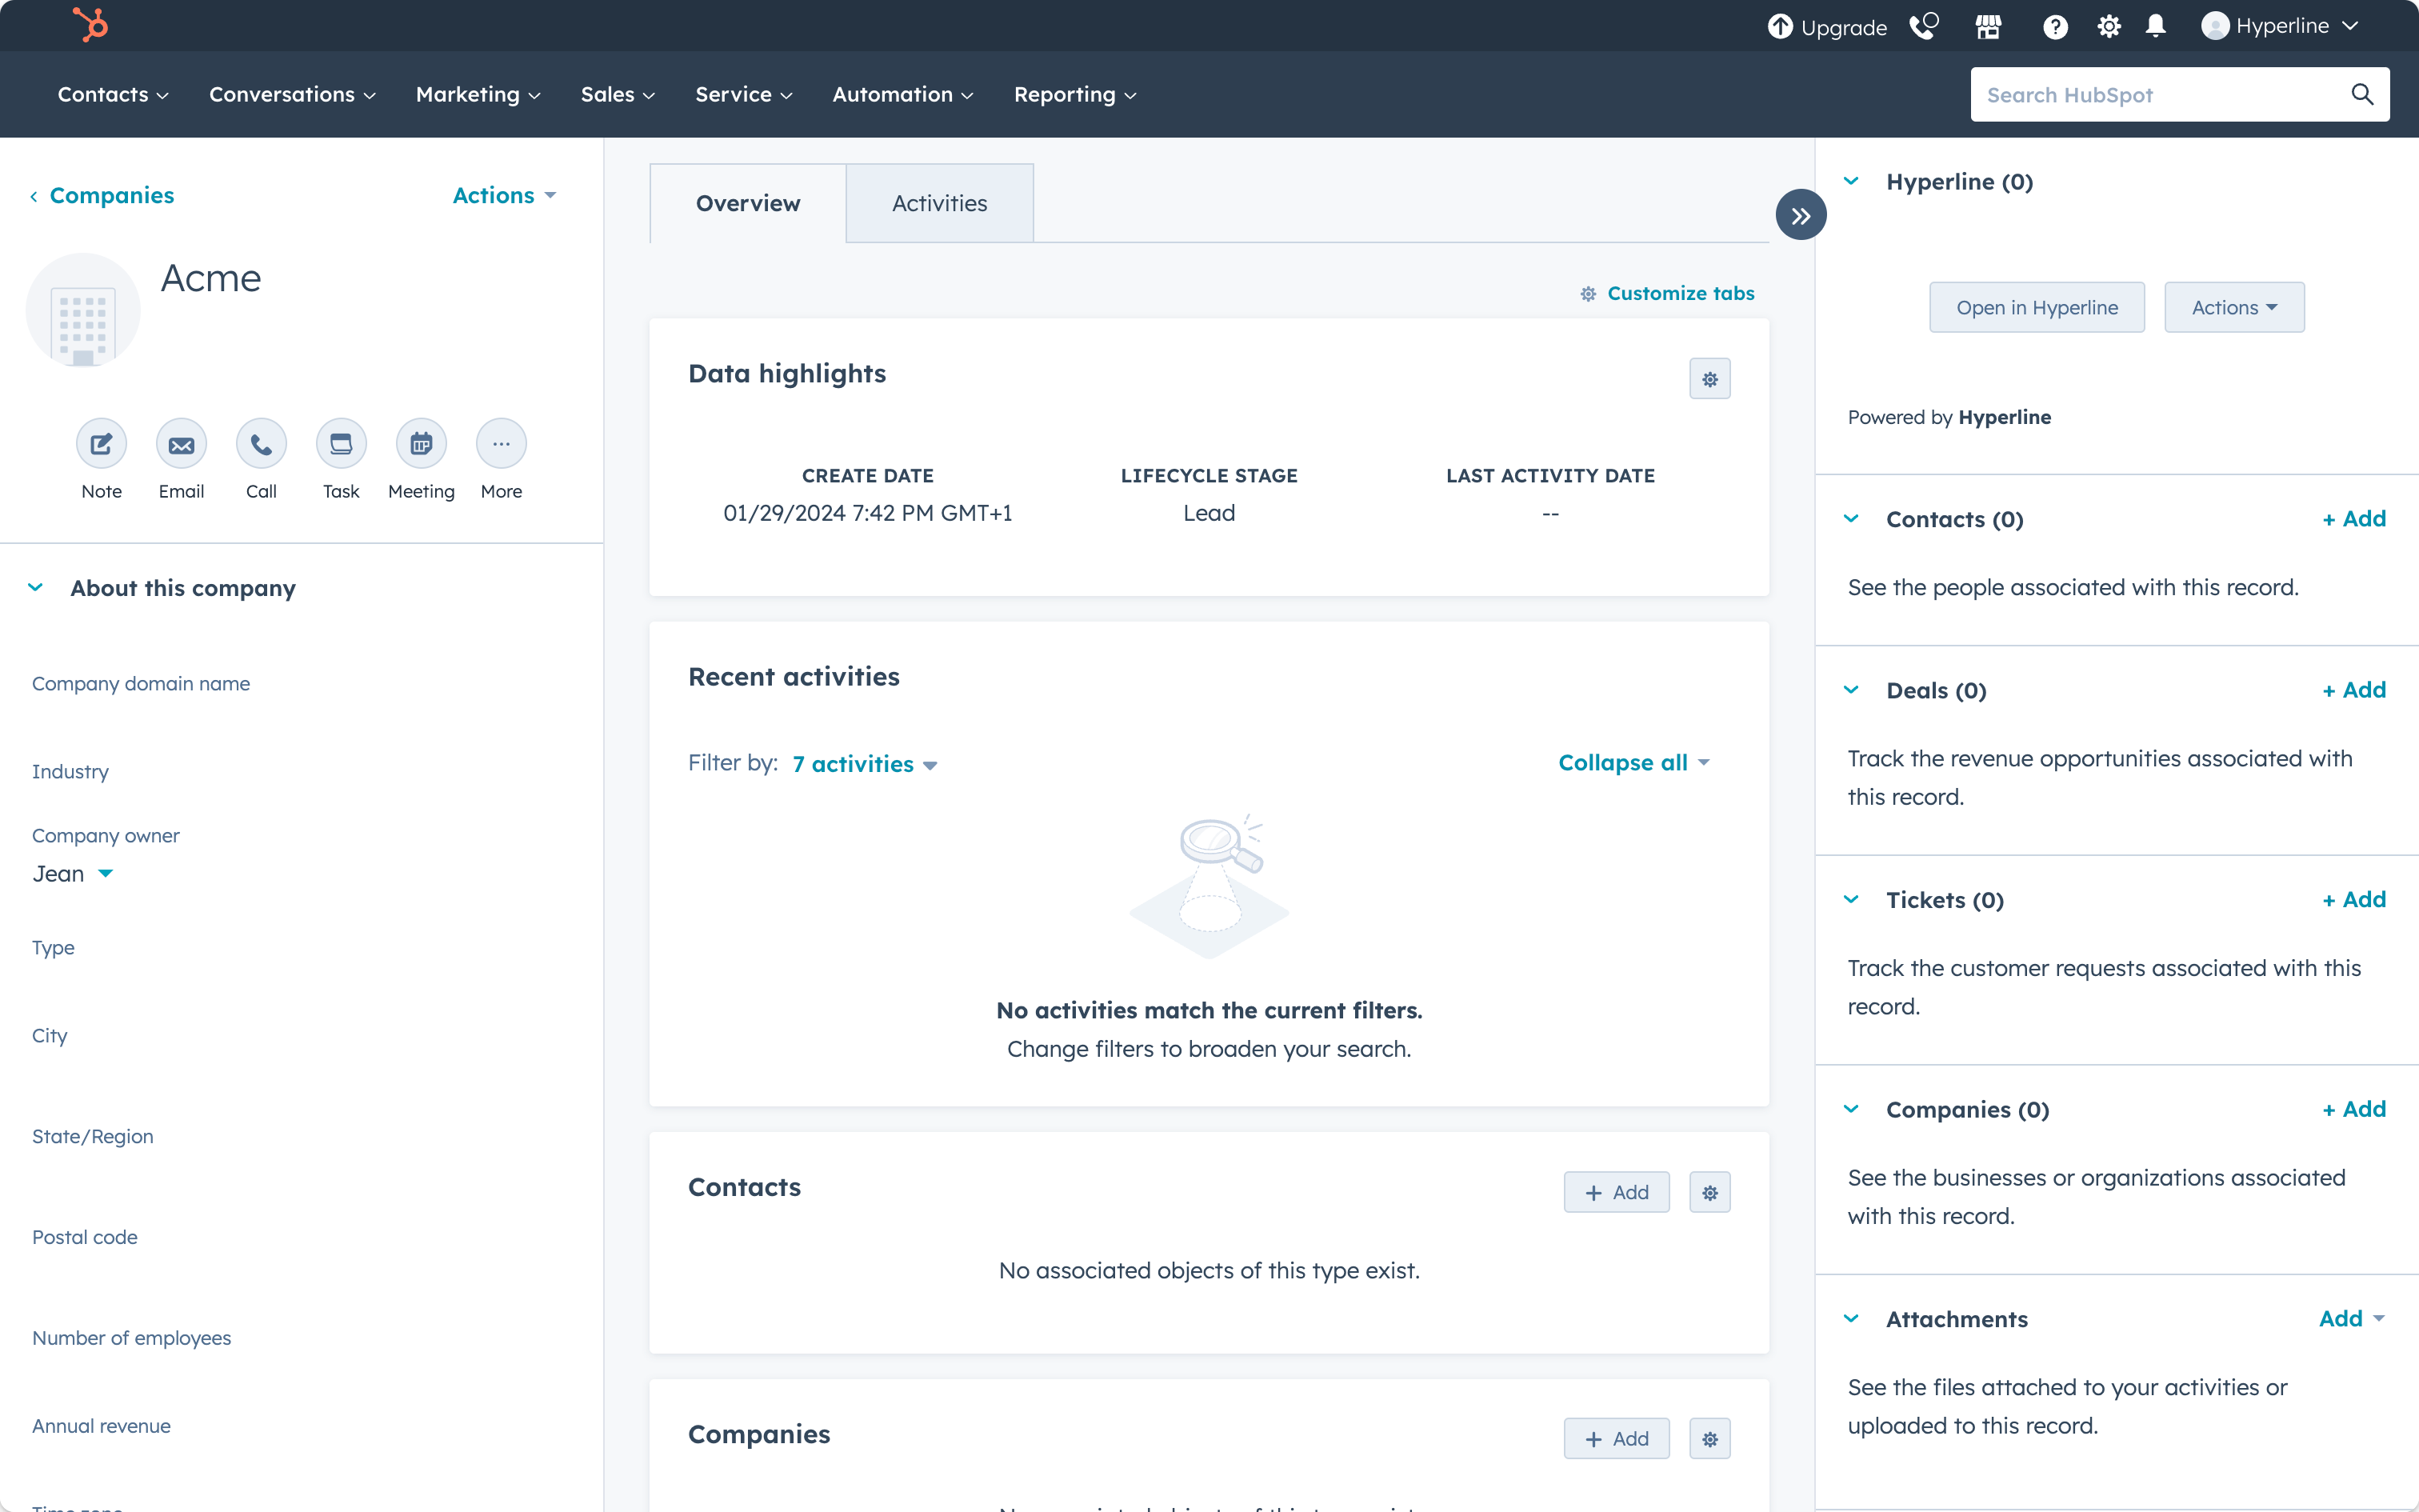The height and width of the screenshot is (1512, 2419).
Task: Open the Marketing navigation menu
Action: click(x=478, y=94)
